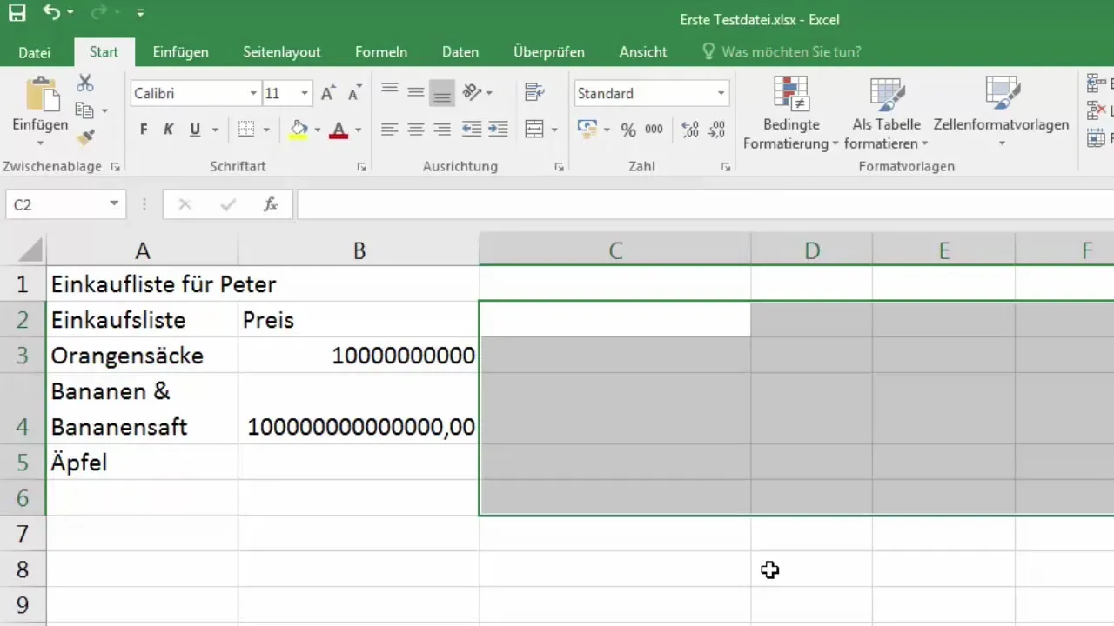
Task: Open Zwischenablage dialog launcher
Action: [x=115, y=167]
